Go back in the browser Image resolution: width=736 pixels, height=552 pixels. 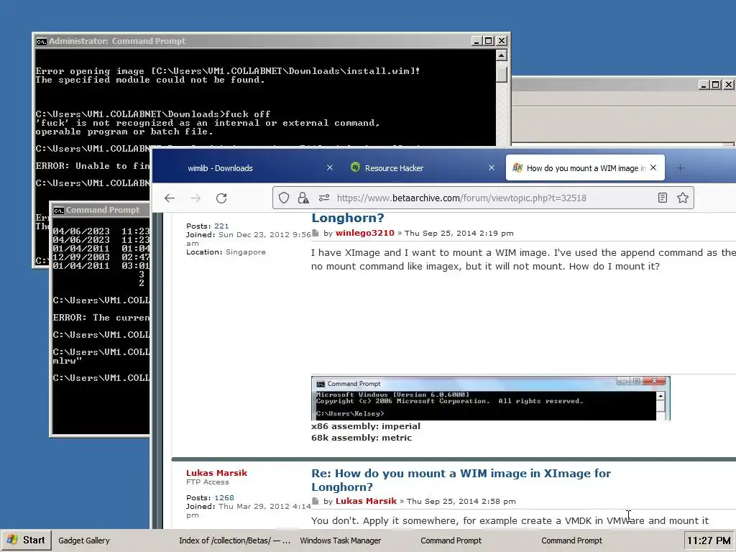pos(170,198)
